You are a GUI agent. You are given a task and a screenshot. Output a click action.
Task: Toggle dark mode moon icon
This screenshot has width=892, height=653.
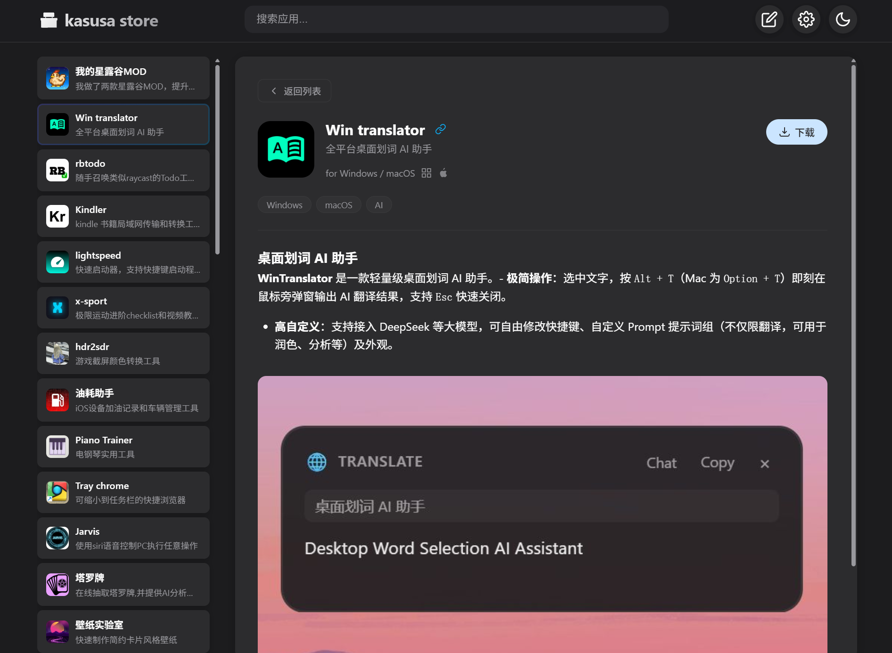click(843, 19)
